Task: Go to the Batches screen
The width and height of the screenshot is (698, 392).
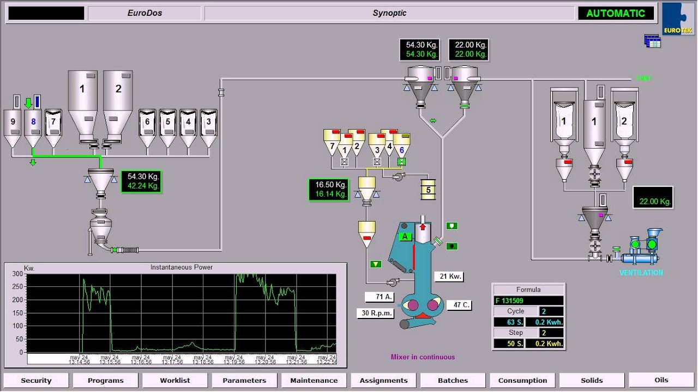Action: click(x=453, y=381)
